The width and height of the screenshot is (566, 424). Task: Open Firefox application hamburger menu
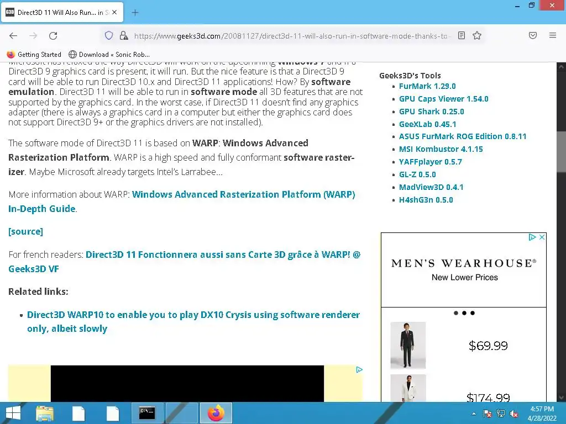pyautogui.click(x=553, y=35)
